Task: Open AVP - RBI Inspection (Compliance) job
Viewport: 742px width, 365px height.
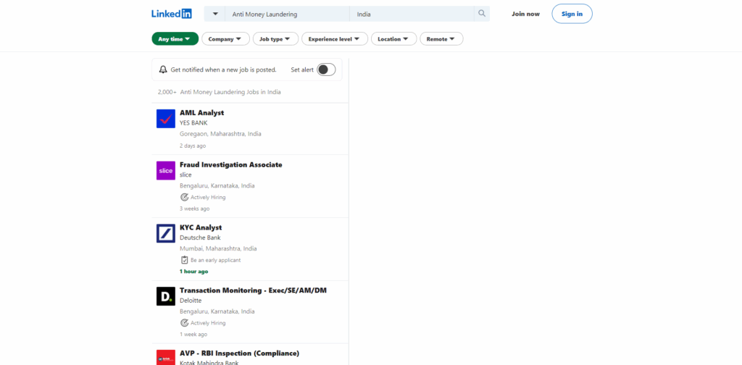Action: coord(239,353)
